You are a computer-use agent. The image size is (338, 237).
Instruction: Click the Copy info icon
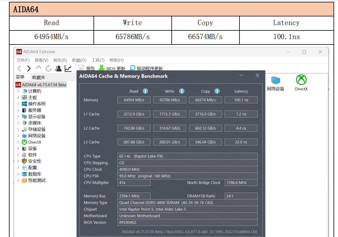pyautogui.click(x=217, y=91)
